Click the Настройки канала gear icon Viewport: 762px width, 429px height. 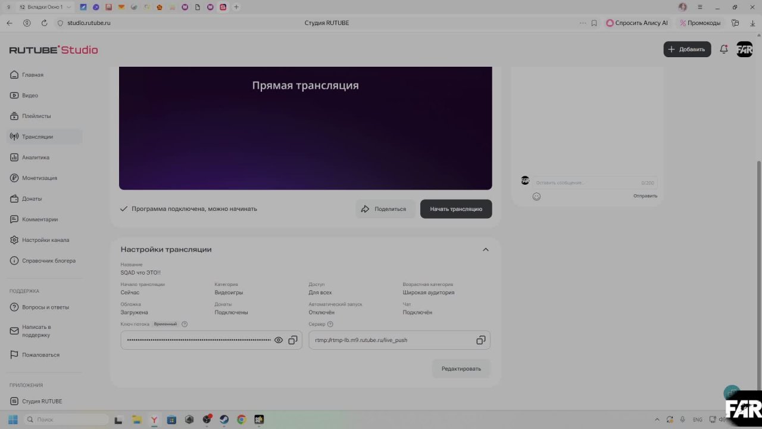point(14,240)
